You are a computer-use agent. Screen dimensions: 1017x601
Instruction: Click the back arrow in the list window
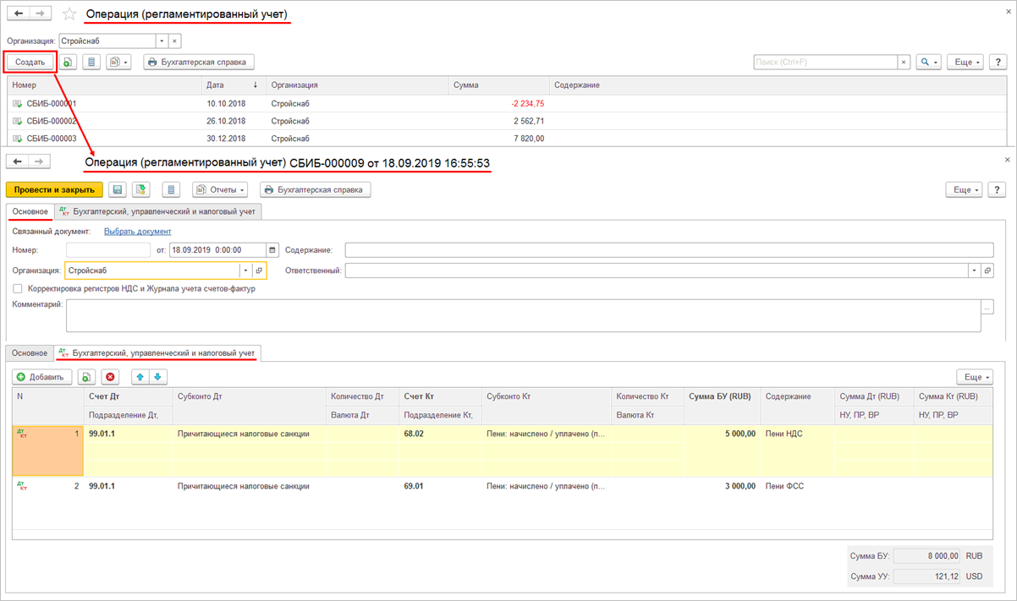(18, 14)
